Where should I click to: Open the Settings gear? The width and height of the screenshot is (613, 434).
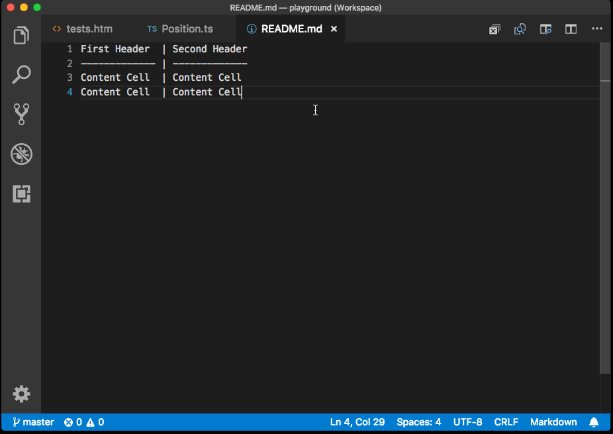coord(21,394)
